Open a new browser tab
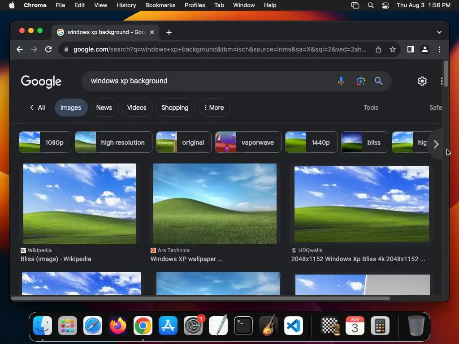 coord(169,32)
